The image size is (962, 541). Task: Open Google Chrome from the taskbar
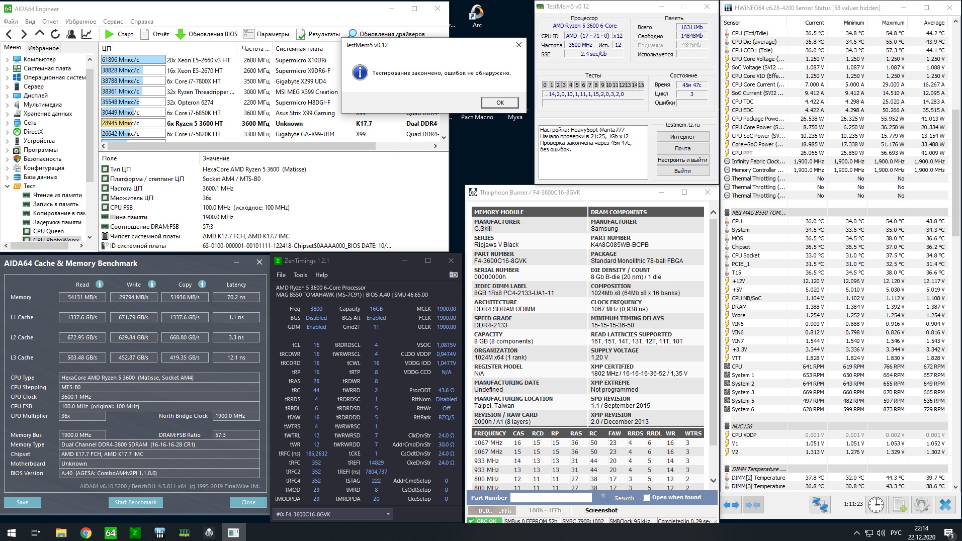tap(86, 532)
